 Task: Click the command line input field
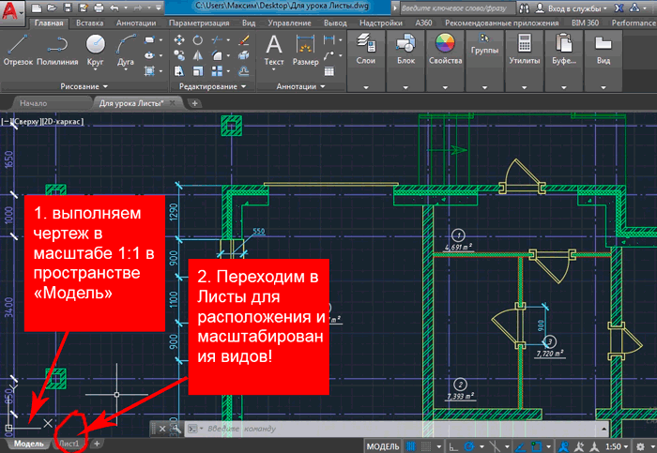point(394,429)
